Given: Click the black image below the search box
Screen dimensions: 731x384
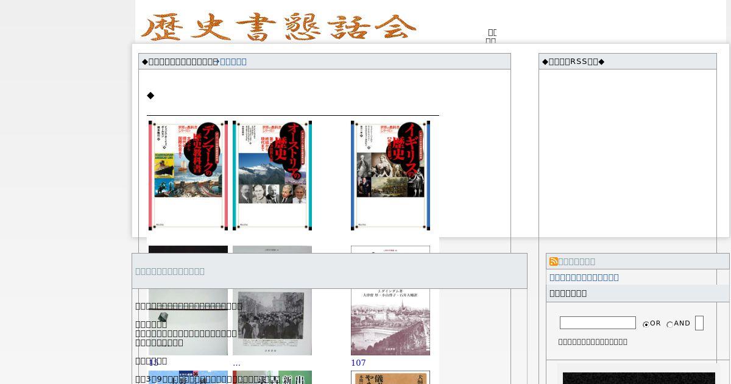Looking at the screenshot, I should pos(639,379).
